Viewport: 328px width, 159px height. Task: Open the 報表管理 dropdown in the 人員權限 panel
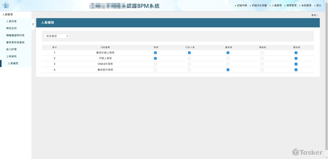[x=57, y=36]
